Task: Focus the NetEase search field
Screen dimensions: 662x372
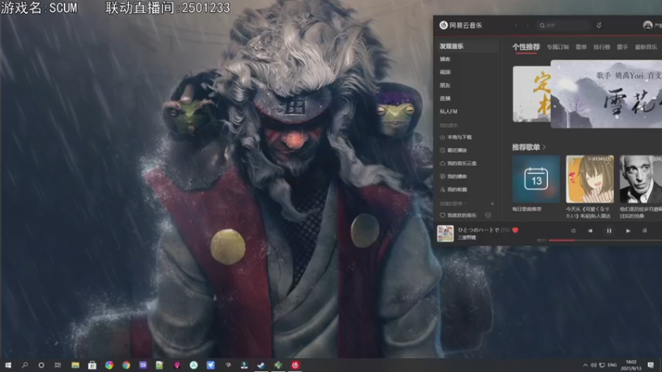Action: (x=563, y=26)
